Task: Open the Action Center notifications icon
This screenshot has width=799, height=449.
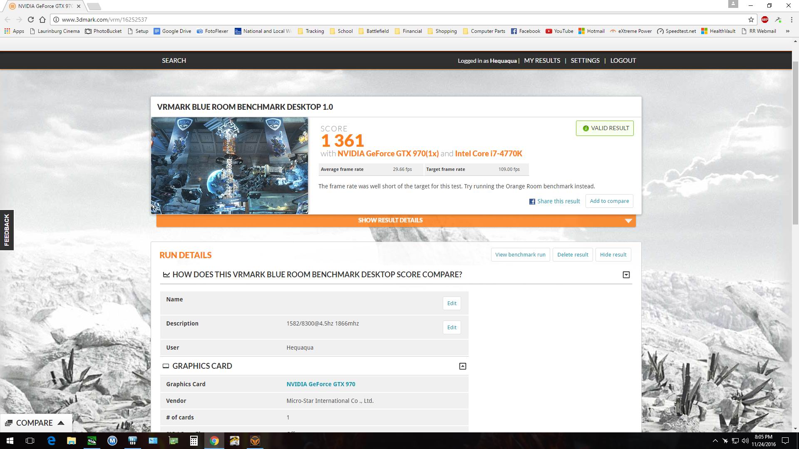Action: [x=785, y=441]
